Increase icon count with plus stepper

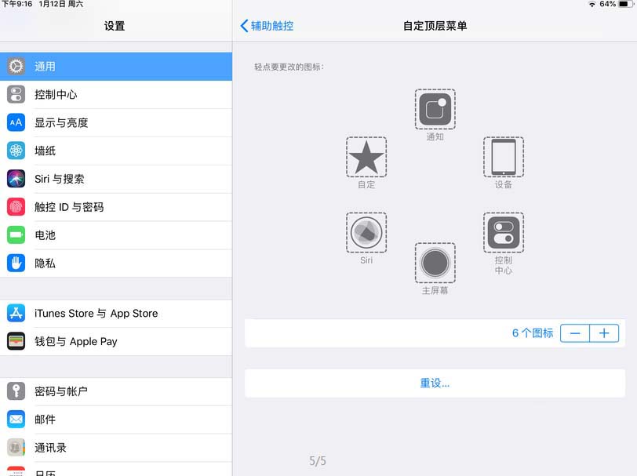tap(604, 333)
